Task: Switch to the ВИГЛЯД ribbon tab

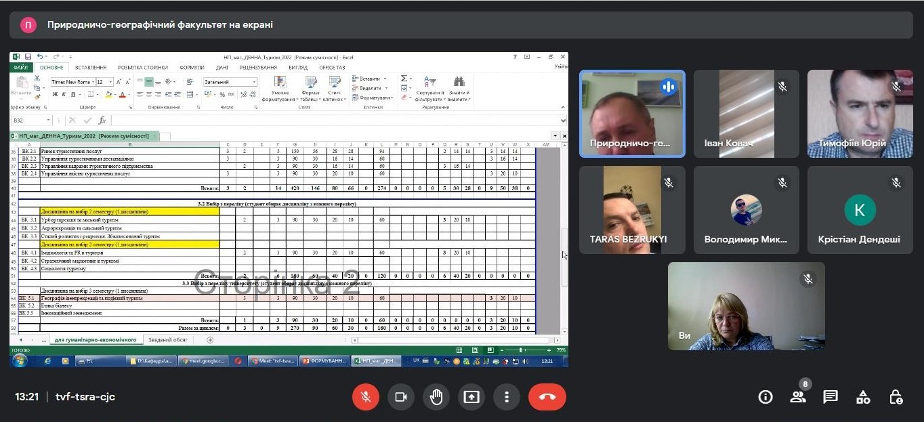Action: pos(298,68)
